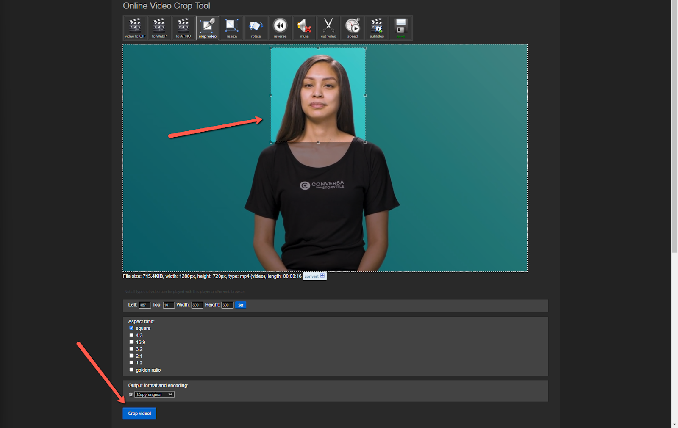
Task: Select the to WebP converter icon
Action: pos(159,28)
